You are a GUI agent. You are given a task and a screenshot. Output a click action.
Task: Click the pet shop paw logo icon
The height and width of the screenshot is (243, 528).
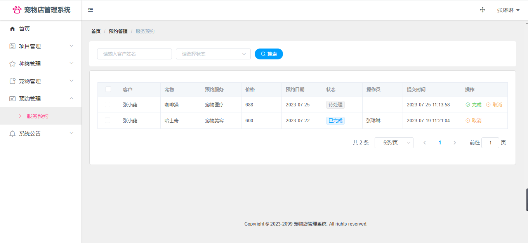[17, 10]
